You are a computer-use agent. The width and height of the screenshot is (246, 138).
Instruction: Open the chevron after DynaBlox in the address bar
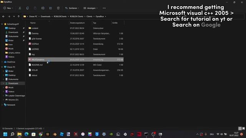(106, 16)
